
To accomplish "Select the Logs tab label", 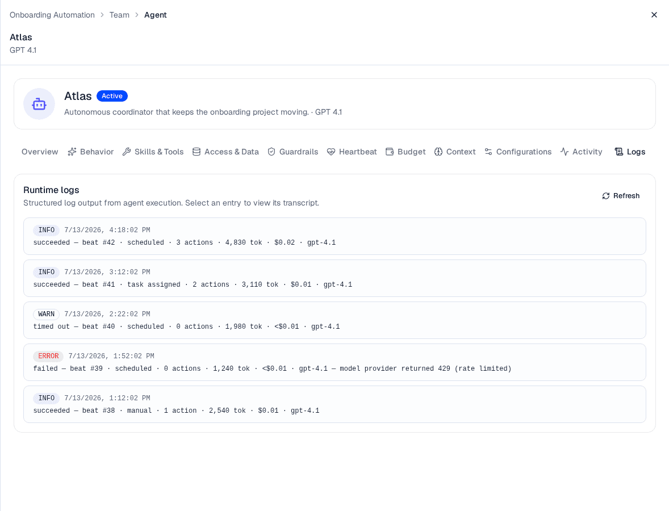I will click(x=635, y=152).
